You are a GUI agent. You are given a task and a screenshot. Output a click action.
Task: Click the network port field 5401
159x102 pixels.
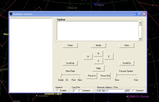[x=128, y=91]
